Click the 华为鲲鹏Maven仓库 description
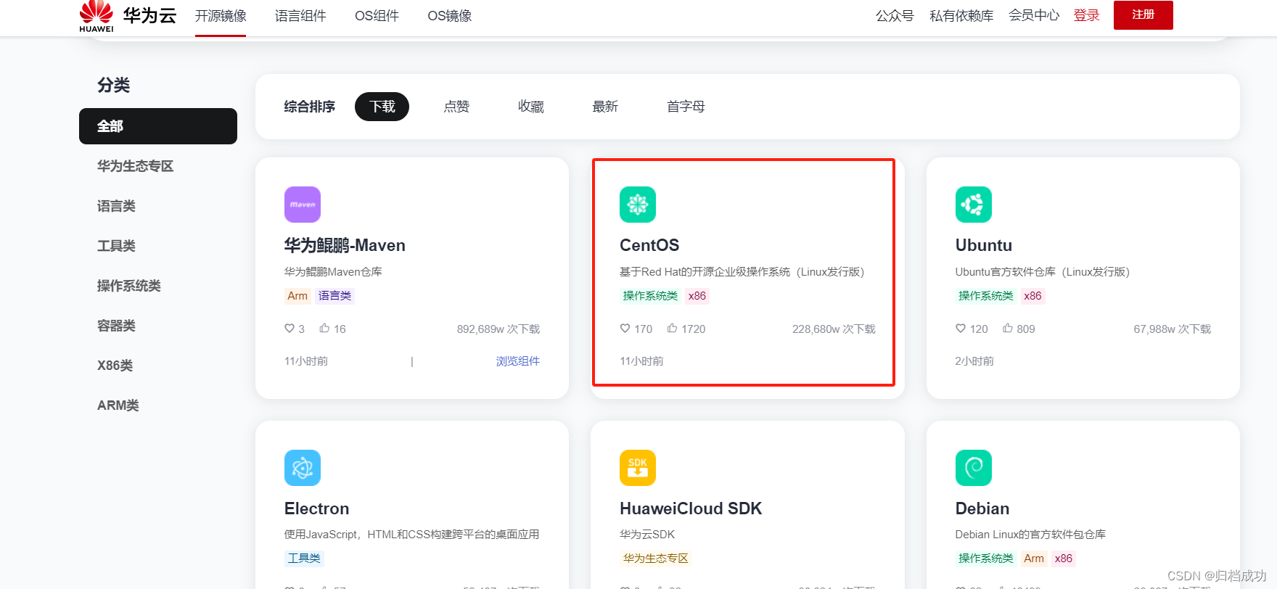The height and width of the screenshot is (589, 1277). 333,272
